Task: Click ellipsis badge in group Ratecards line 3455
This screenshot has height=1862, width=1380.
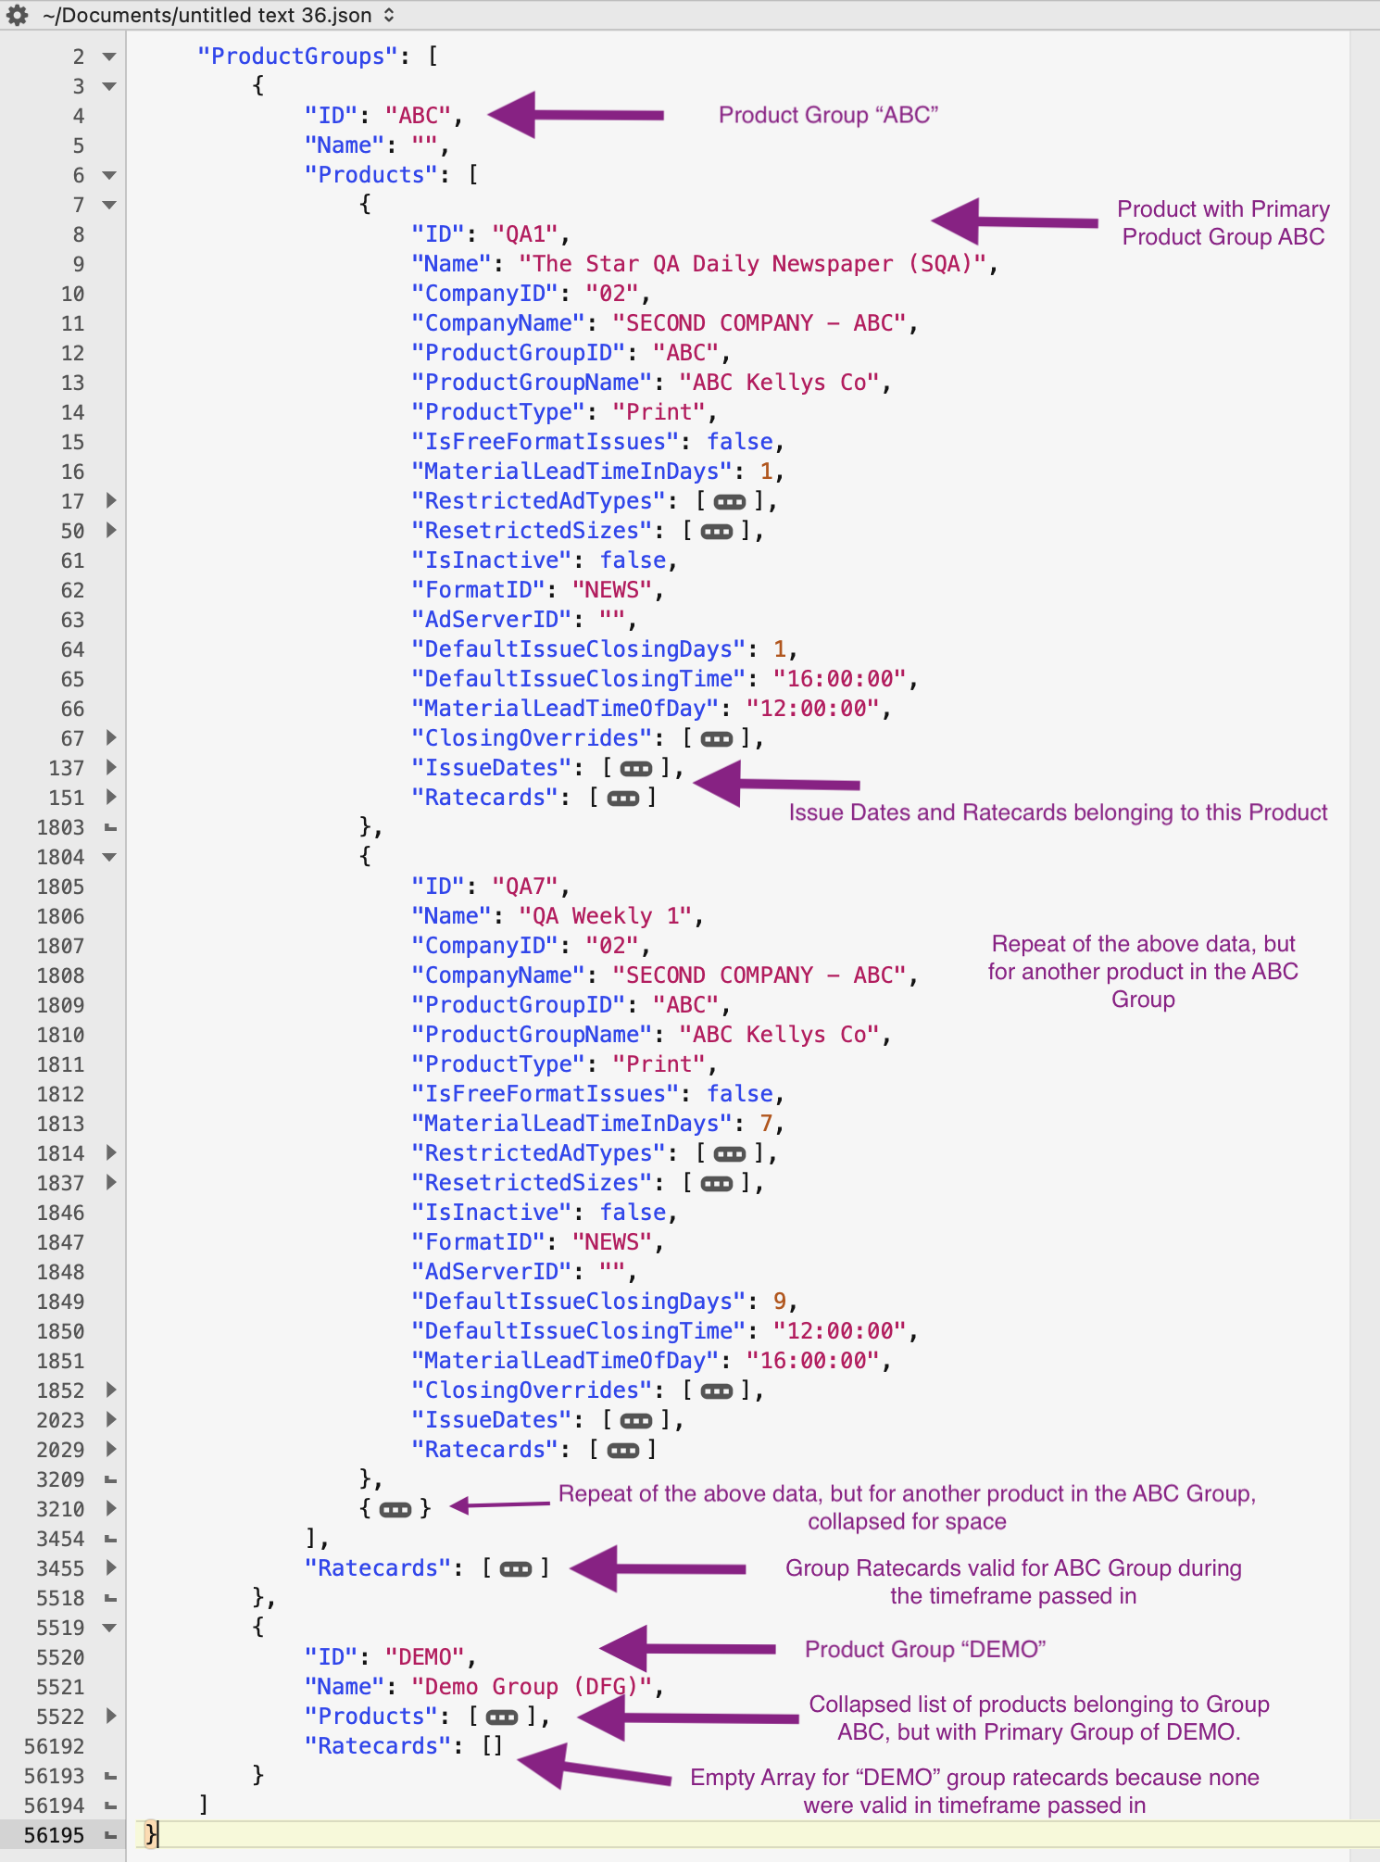Action: (515, 1569)
